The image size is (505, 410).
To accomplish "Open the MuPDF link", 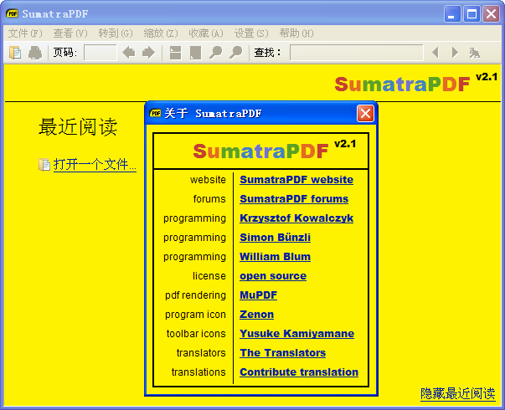I will click(258, 295).
